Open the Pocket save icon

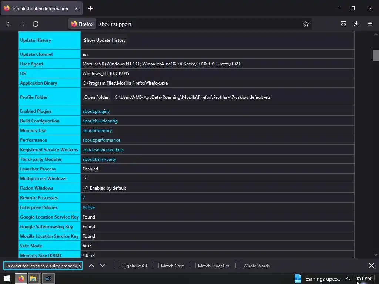(343, 24)
